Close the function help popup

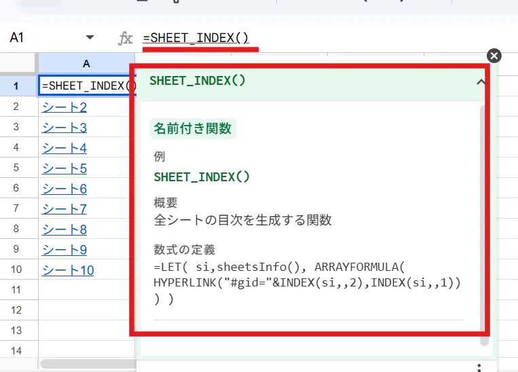coord(494,56)
